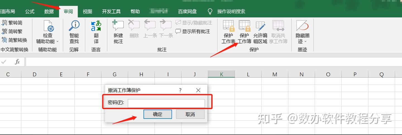
Task: Select column E header
Action: pyautogui.click(x=61, y=74)
